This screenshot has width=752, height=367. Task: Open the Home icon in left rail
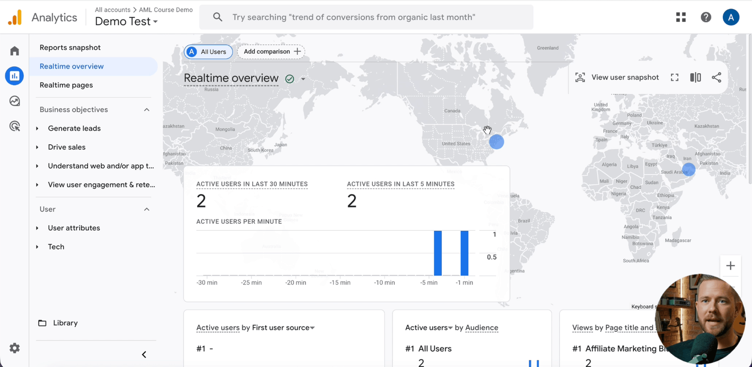15,51
